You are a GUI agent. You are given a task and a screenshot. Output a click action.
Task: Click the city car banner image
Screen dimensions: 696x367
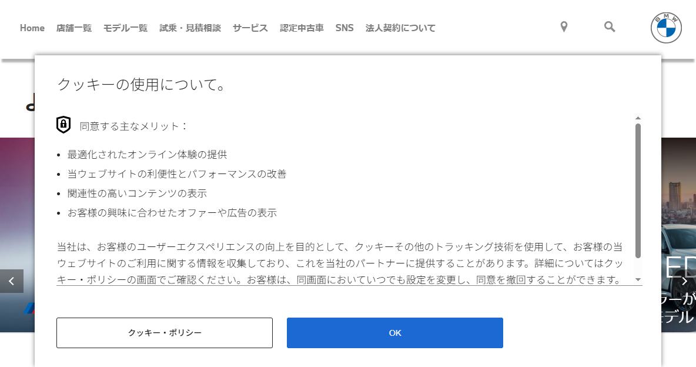click(679, 235)
